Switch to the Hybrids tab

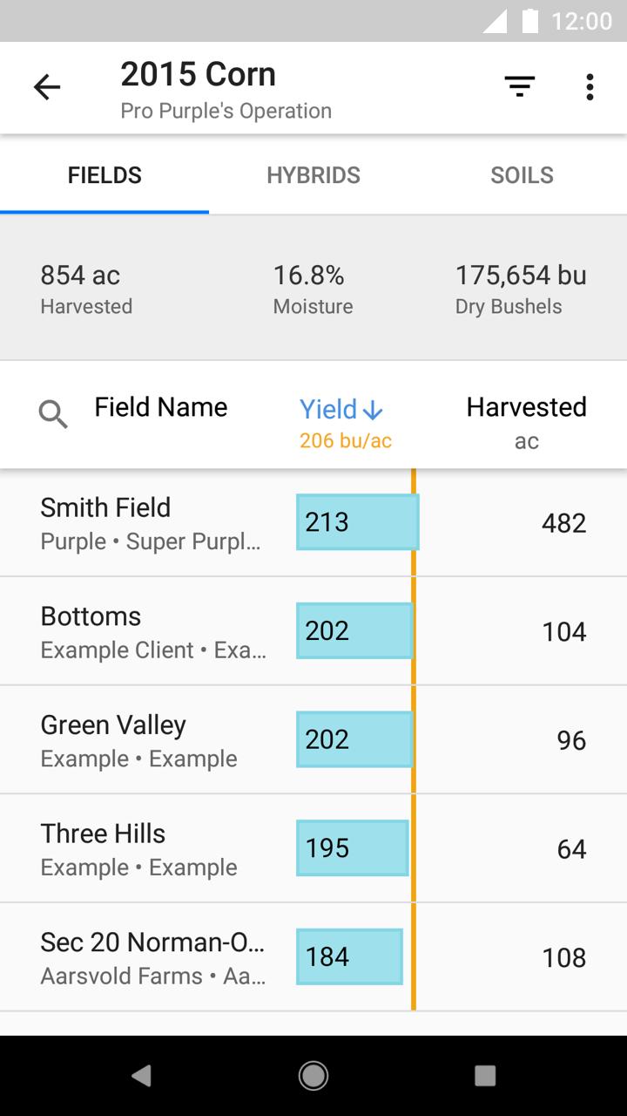coord(313,175)
